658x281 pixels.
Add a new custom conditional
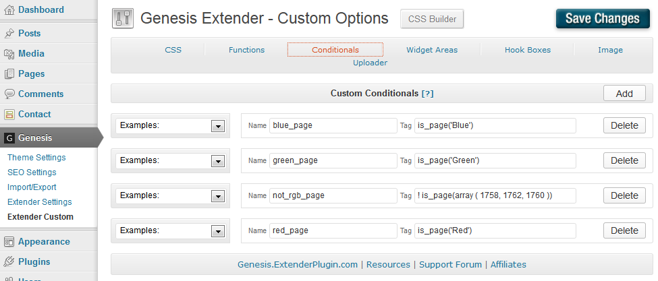[624, 94]
